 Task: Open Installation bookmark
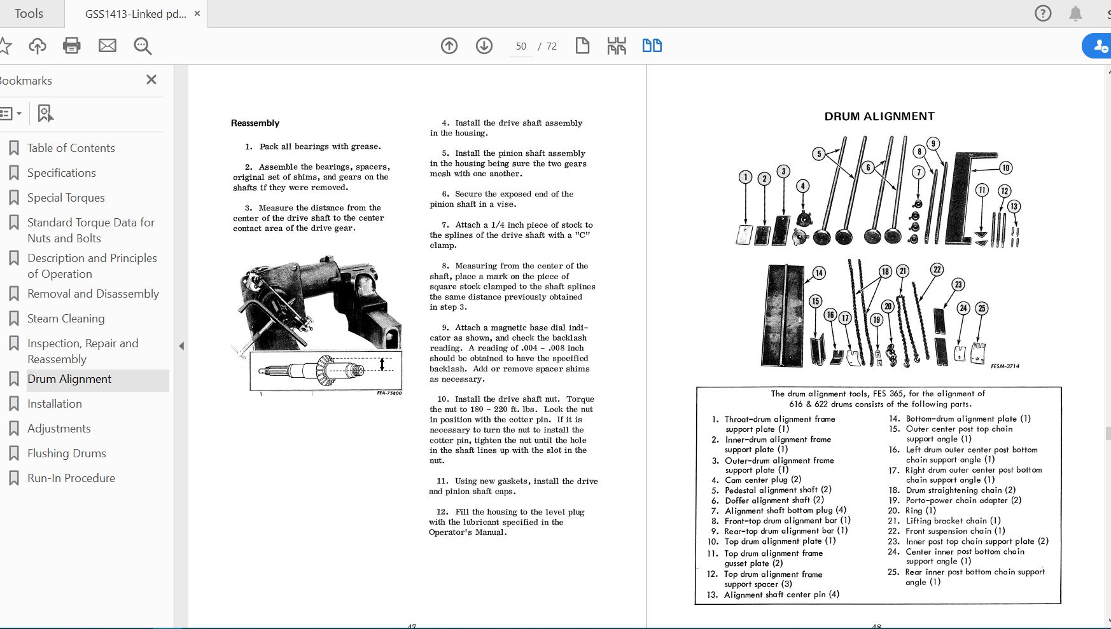(x=55, y=404)
